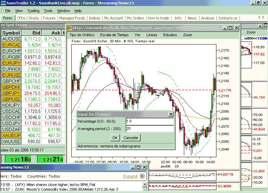The width and height of the screenshot is (268, 193).
Task: Switch to the How to trade tab
Action: (x=158, y=18)
